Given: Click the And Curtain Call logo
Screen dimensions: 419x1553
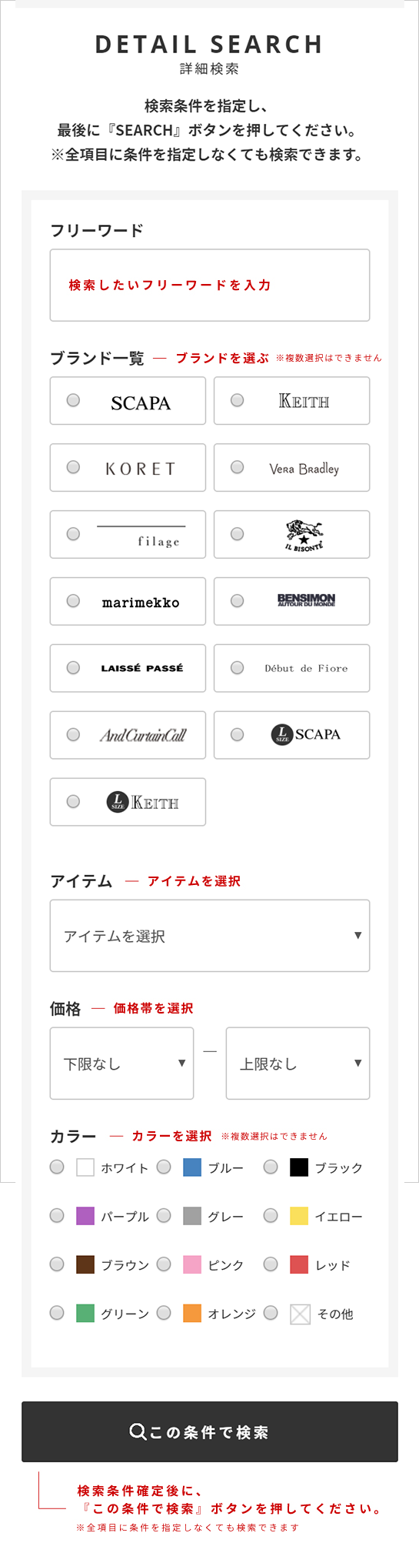Looking at the screenshot, I should point(142,735).
